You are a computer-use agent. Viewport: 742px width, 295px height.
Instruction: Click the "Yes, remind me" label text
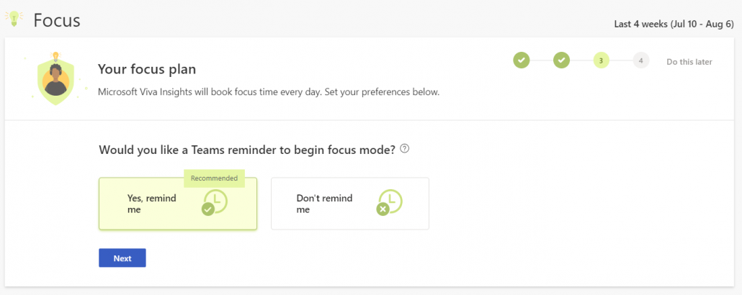tap(151, 204)
